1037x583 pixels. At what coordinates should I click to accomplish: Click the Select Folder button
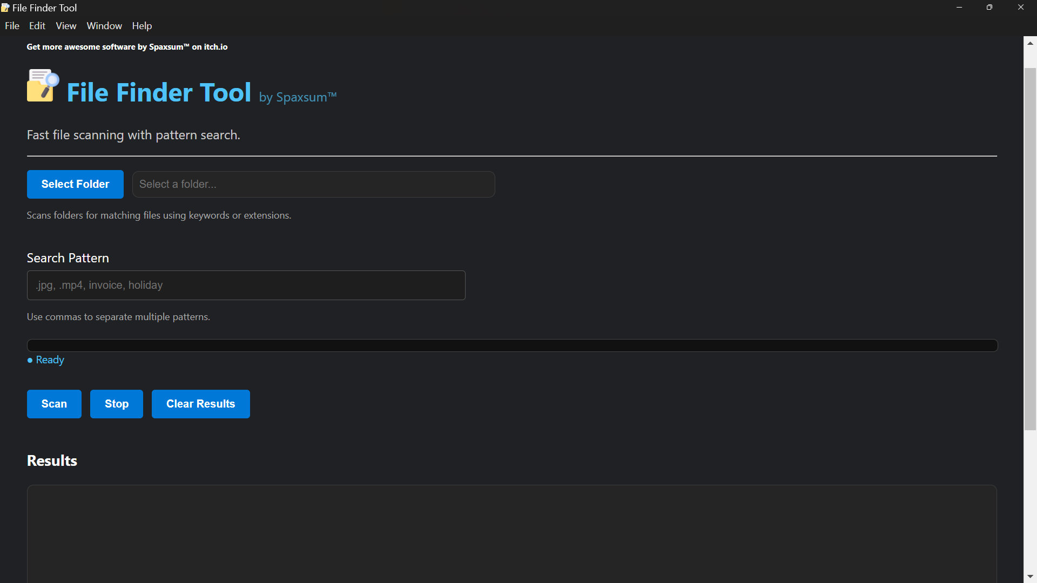tap(75, 184)
